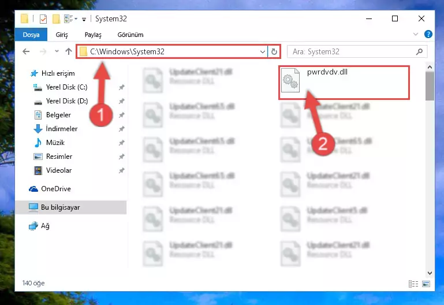Screen dimensions: 444x305
Task: Click the C:\Windows\System32 address bar
Action: click(x=172, y=51)
